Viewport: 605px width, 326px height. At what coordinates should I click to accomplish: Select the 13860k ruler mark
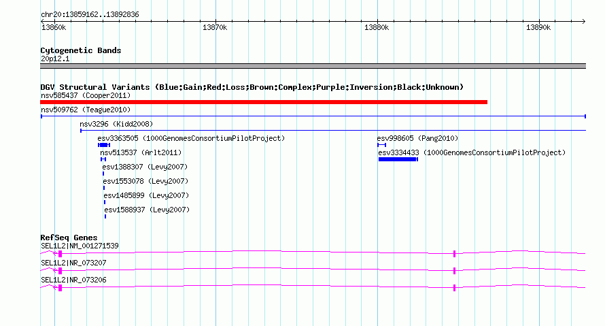[x=54, y=27]
